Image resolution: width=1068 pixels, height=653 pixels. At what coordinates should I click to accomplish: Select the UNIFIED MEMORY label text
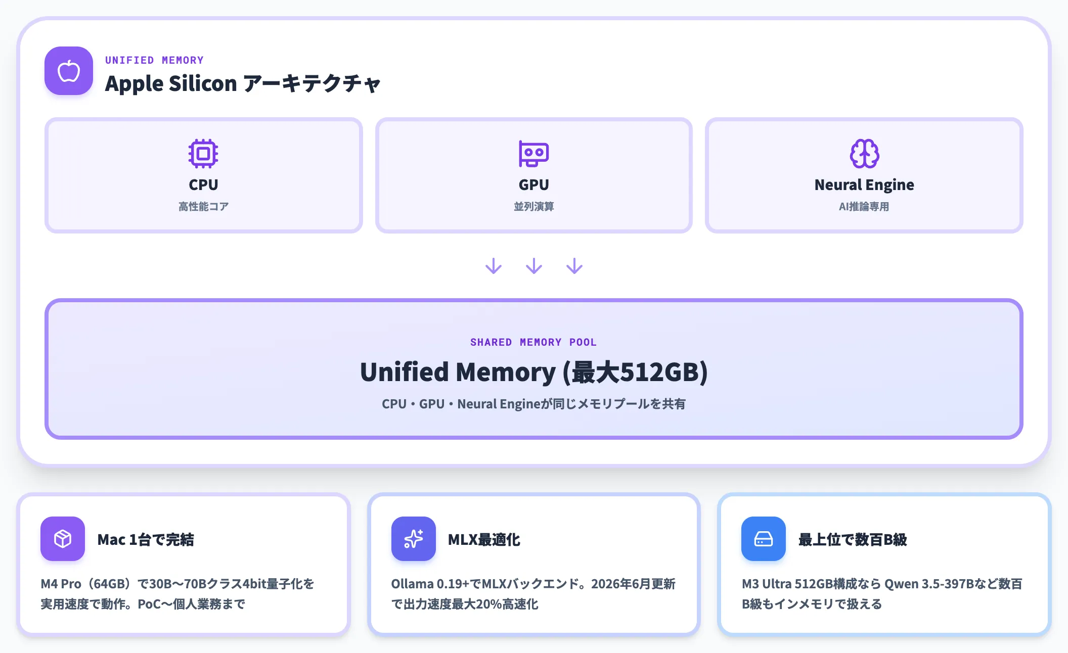tap(154, 60)
